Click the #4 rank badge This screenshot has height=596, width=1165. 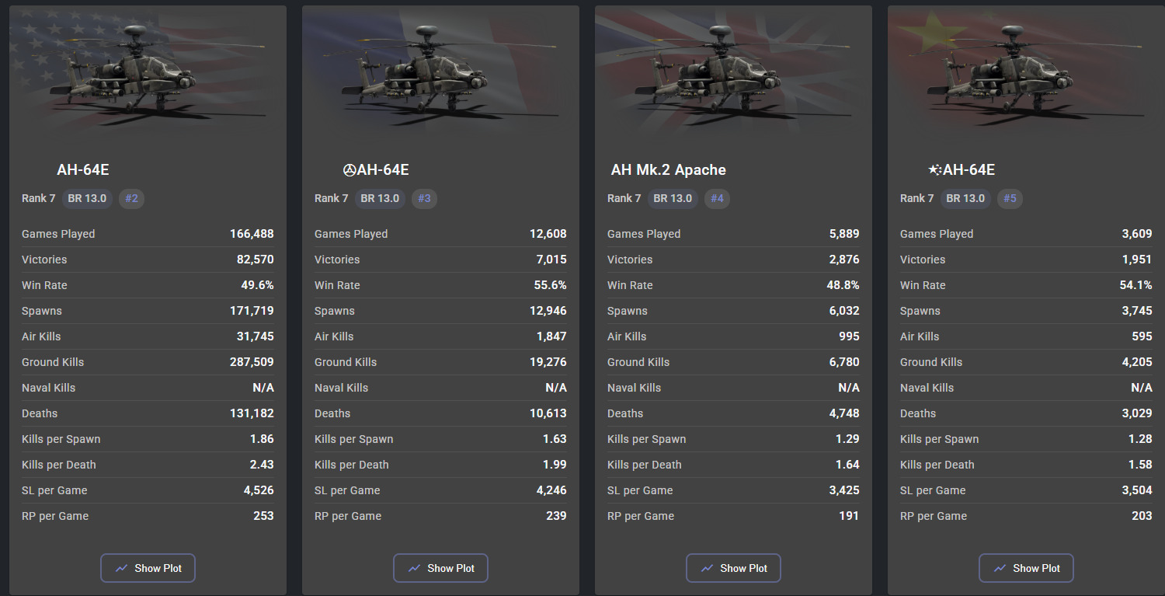click(x=717, y=198)
